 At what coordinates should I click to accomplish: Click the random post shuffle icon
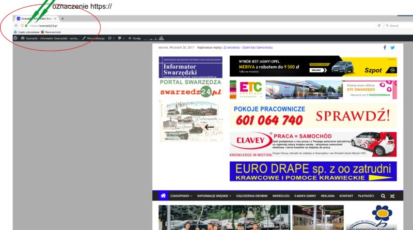click(x=392, y=196)
